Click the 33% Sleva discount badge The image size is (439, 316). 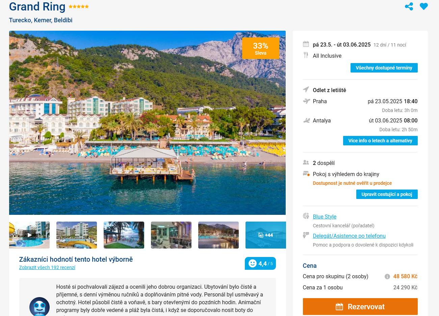tap(261, 48)
